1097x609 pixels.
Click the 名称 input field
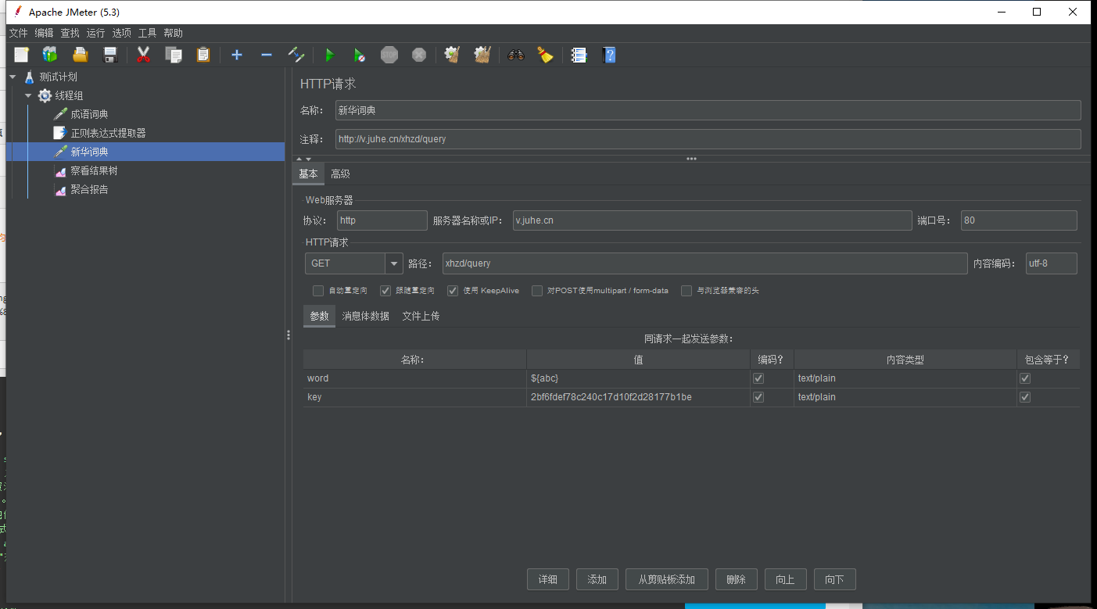pyautogui.click(x=708, y=110)
